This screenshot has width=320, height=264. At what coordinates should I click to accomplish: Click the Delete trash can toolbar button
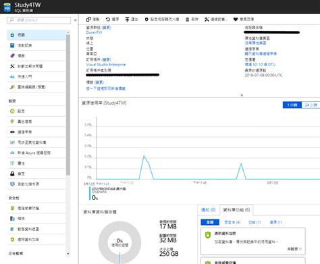coord(192,20)
